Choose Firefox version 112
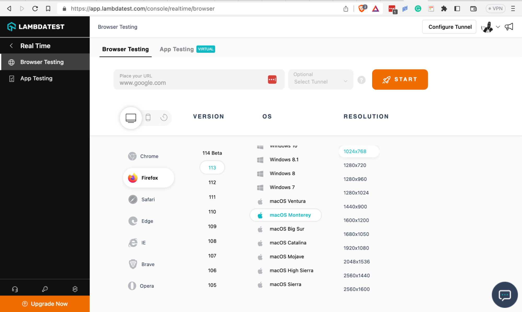522x312 pixels. tap(212, 182)
